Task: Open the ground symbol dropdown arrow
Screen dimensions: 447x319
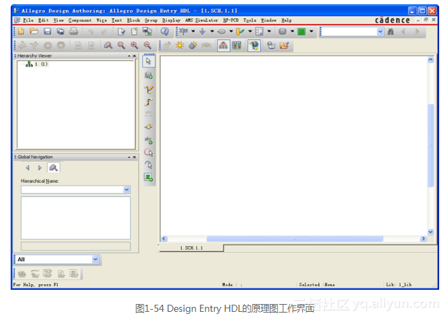Action: (212, 31)
